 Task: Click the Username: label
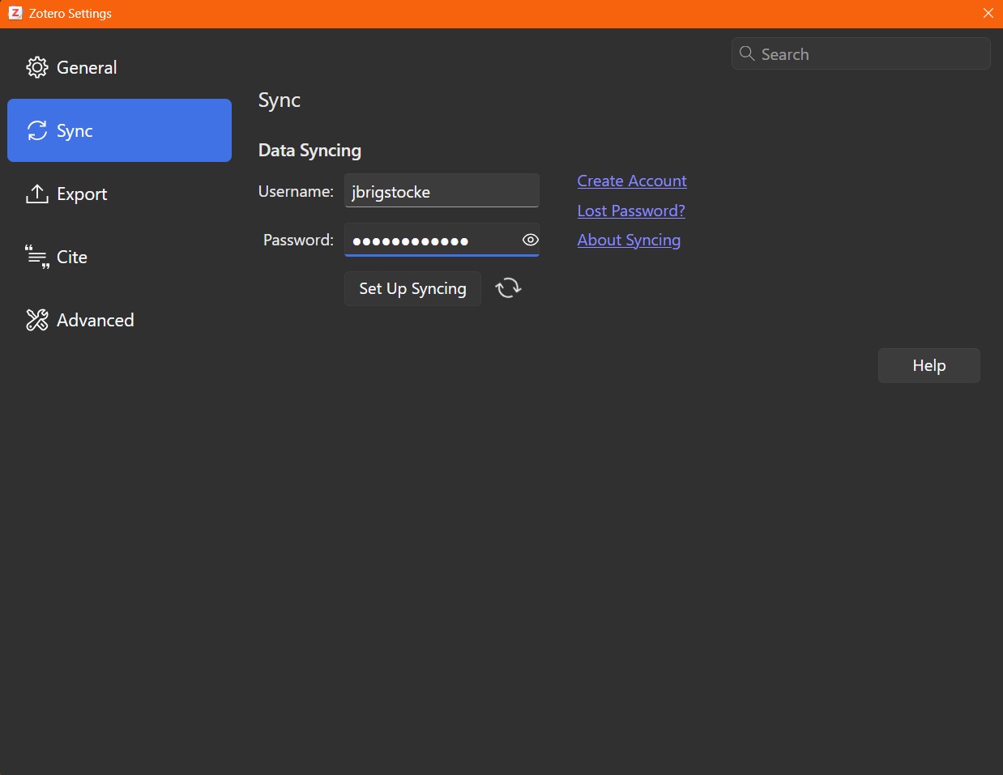point(296,191)
